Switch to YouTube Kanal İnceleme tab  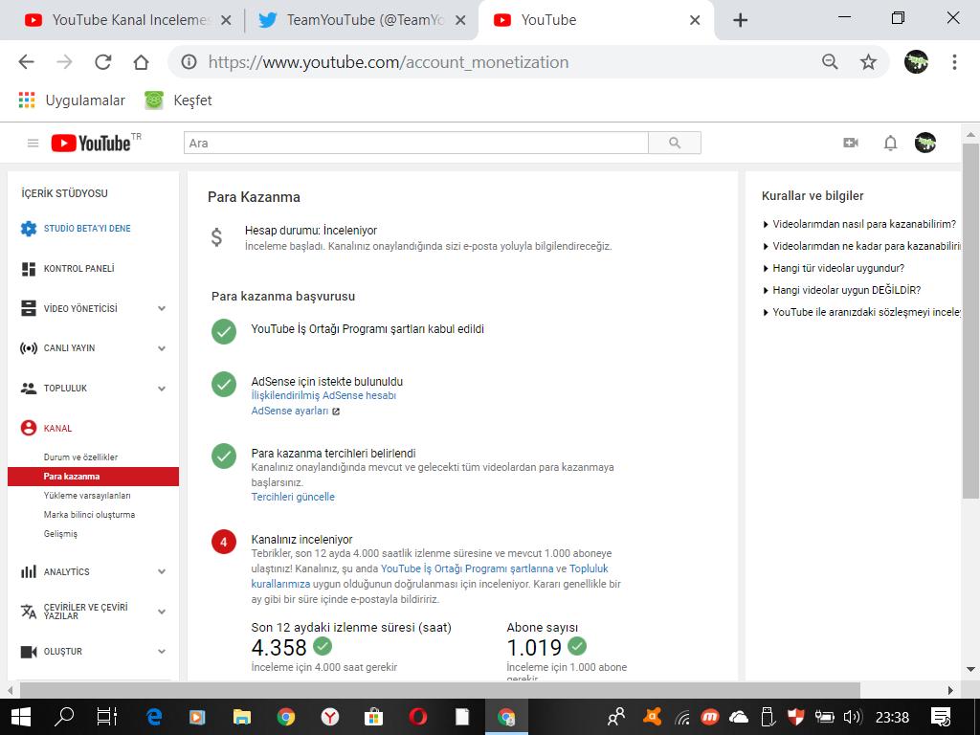128,20
